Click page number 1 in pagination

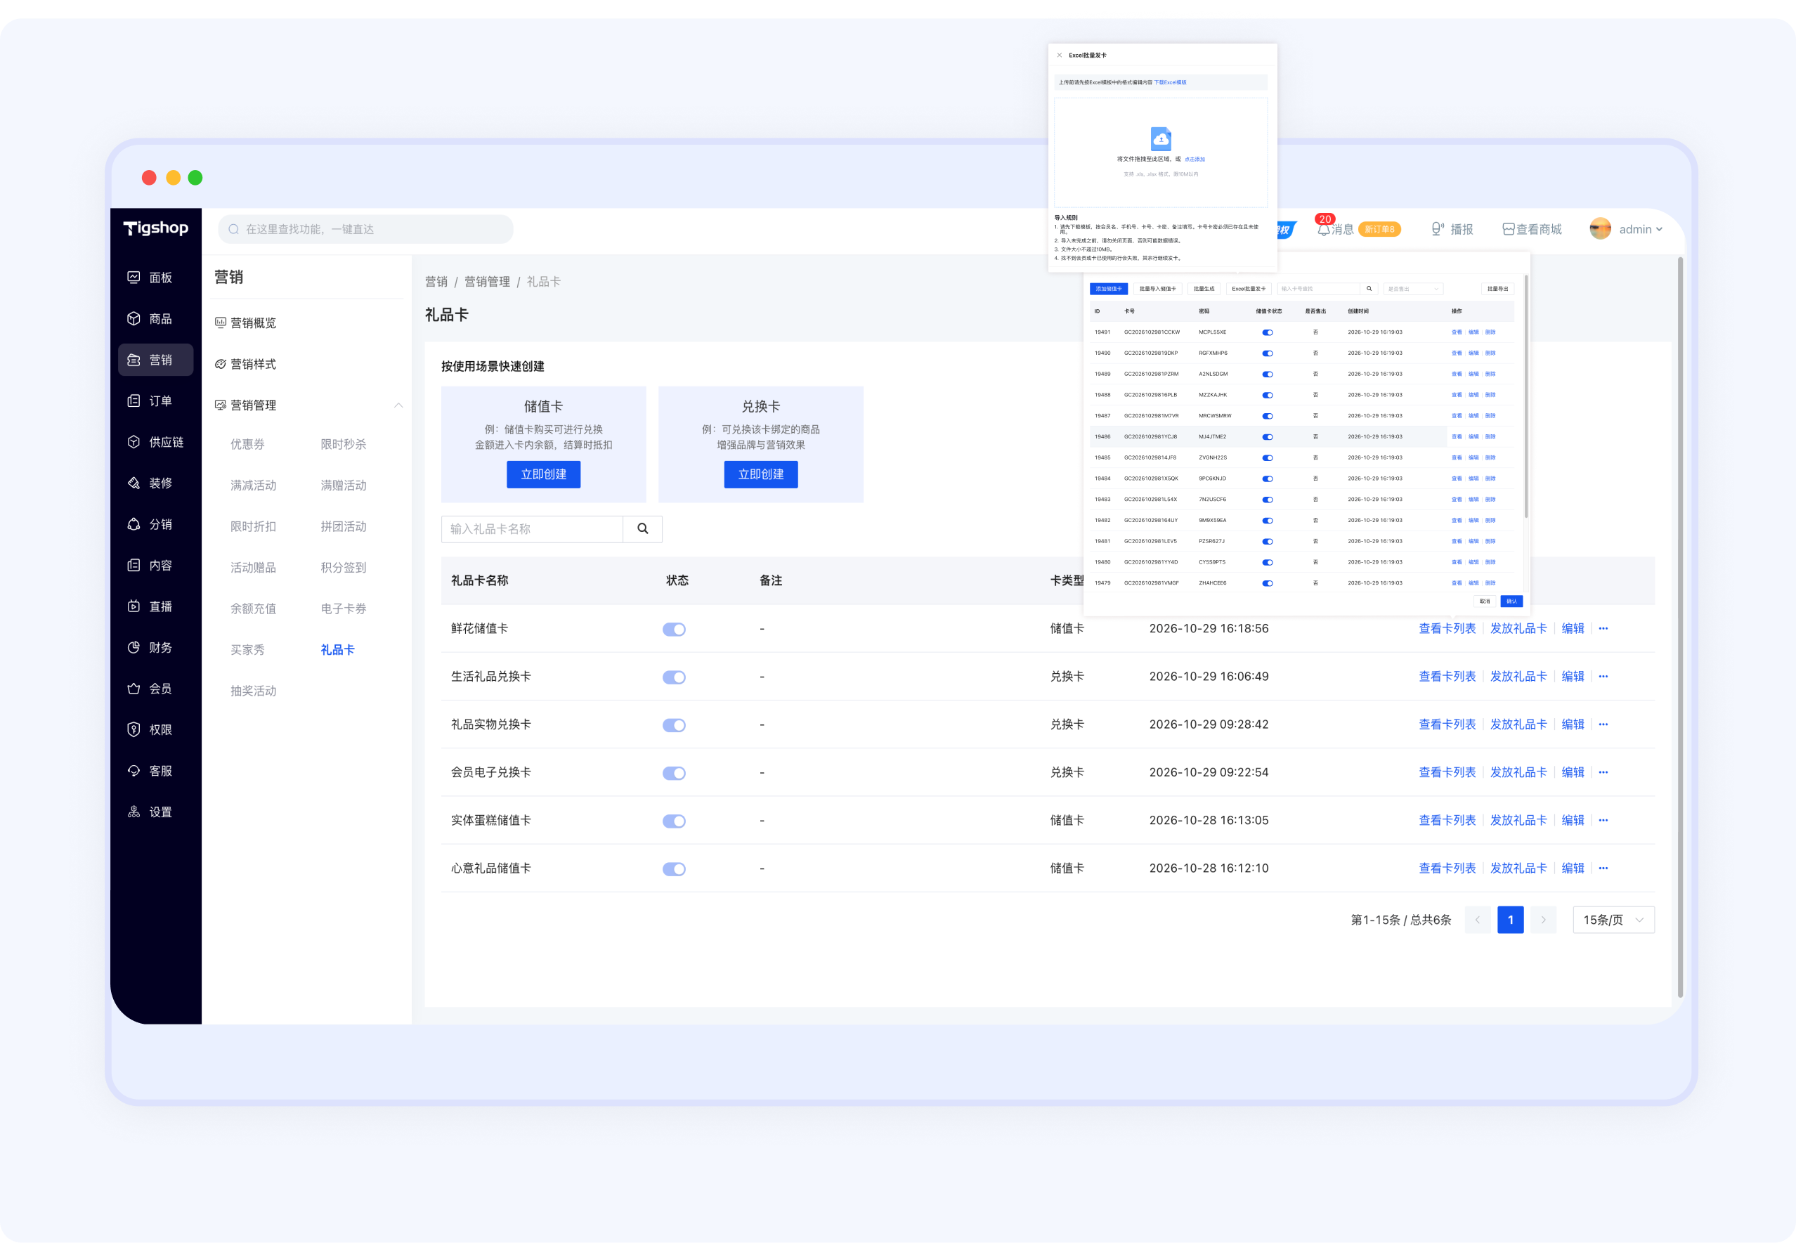point(1510,920)
